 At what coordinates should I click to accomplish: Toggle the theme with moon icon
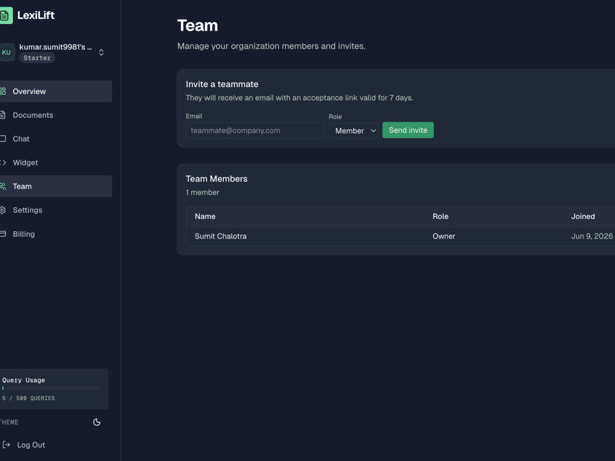click(x=97, y=422)
